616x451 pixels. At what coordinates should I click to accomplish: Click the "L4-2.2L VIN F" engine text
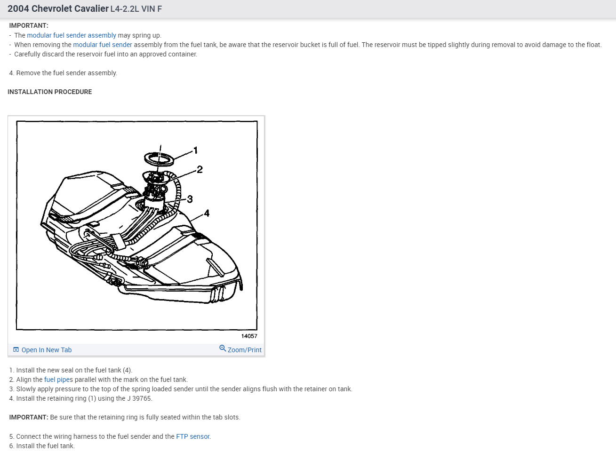(x=136, y=9)
